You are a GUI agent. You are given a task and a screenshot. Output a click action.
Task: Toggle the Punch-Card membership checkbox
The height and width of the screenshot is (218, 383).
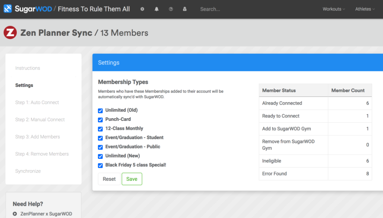tap(100, 120)
